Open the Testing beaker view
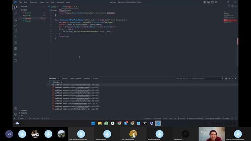This screenshot has height=141, width=251. [16, 37]
